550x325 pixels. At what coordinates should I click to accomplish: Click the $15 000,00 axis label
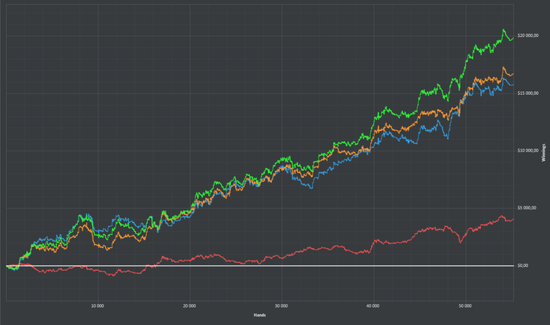point(528,93)
